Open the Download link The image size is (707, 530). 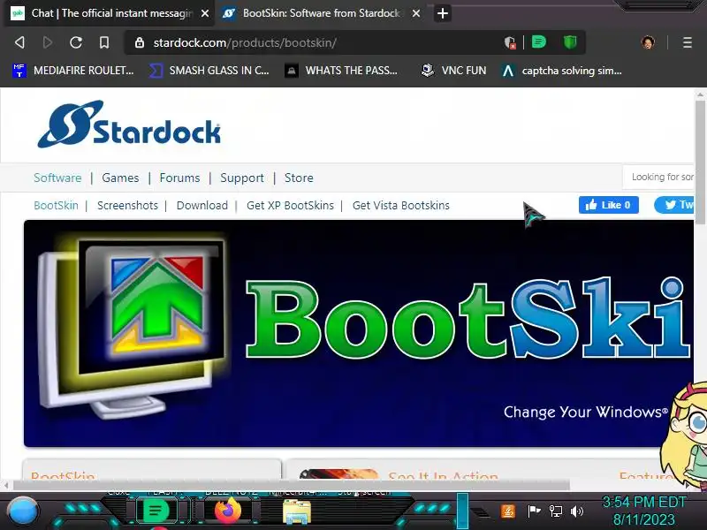click(x=202, y=206)
